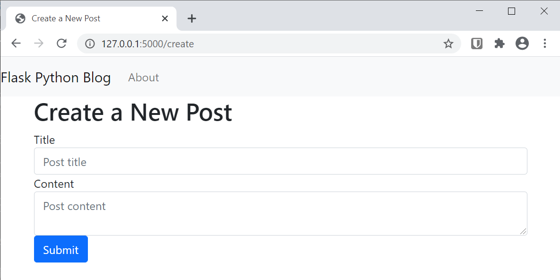This screenshot has width=560, height=280.
Task: Open the Bitwarden shield extension
Action: 477,44
